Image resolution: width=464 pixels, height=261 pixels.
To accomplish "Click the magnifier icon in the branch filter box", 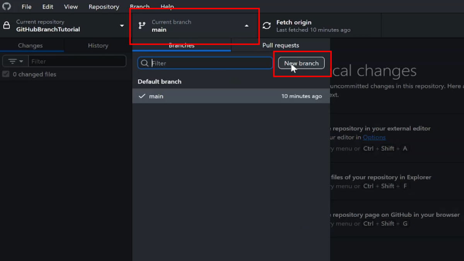I will 145,63.
